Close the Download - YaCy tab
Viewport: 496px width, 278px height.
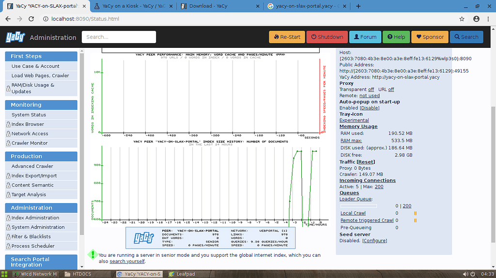pos(258,6)
